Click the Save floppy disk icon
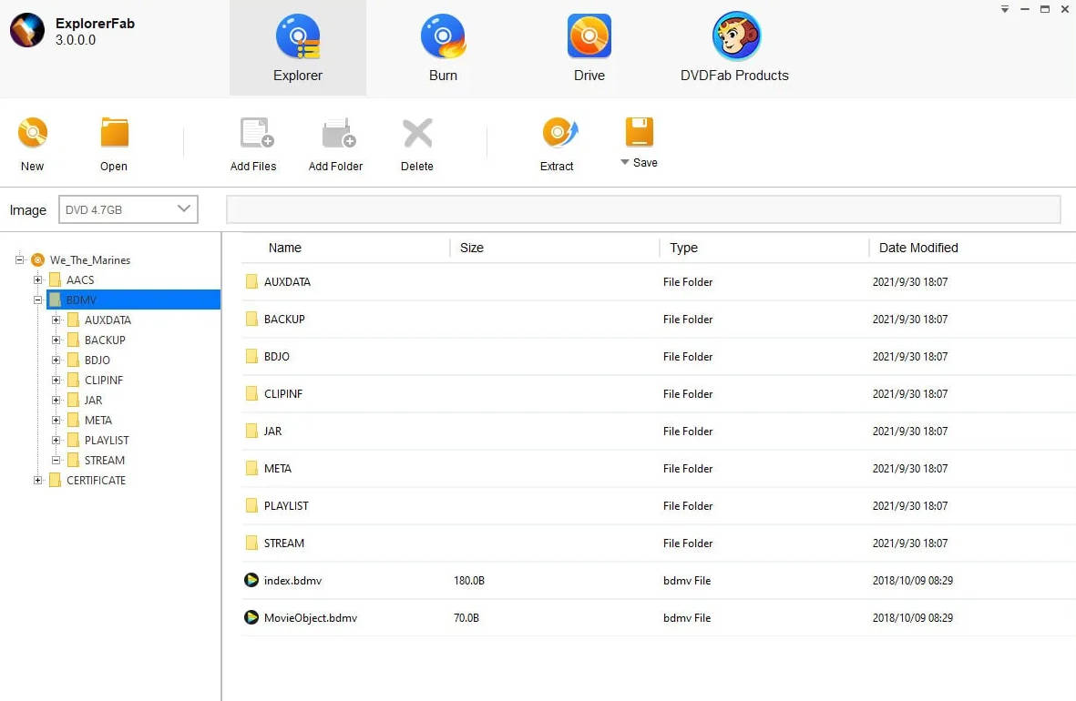1076x701 pixels. (640, 132)
